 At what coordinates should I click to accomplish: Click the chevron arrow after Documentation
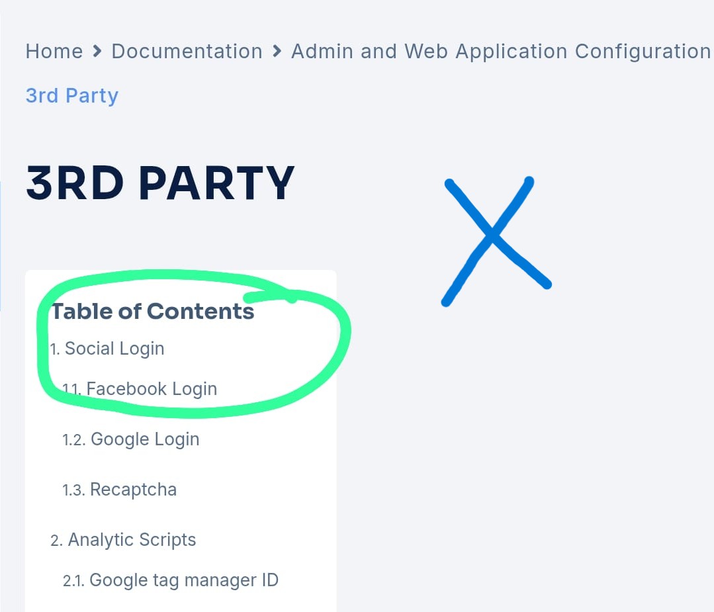click(277, 51)
